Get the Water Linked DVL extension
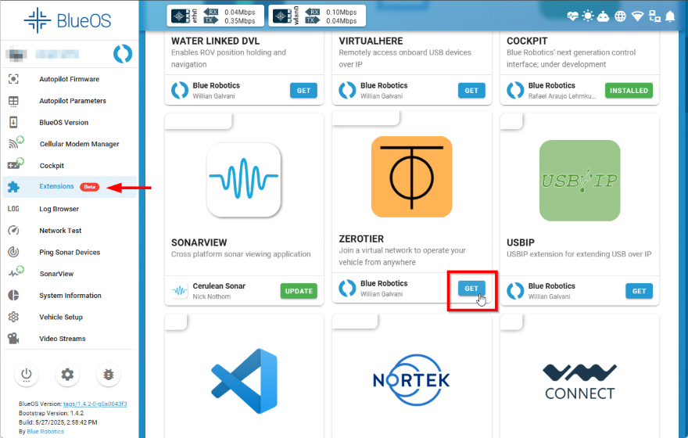 [x=303, y=91]
